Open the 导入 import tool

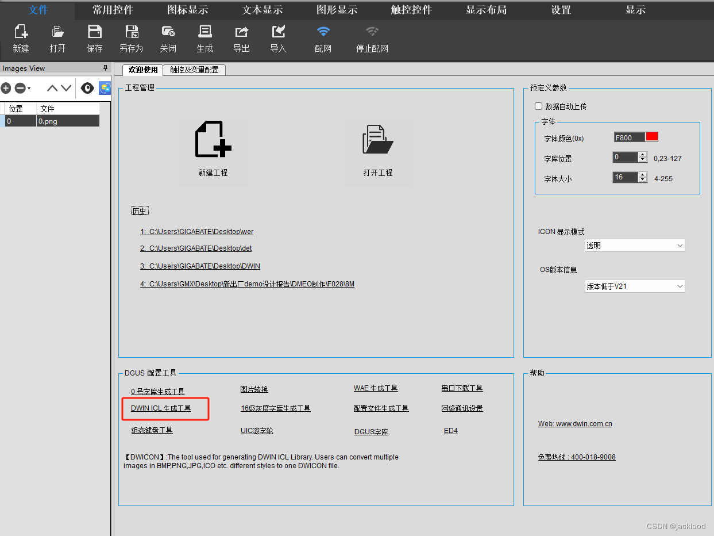tap(278, 37)
